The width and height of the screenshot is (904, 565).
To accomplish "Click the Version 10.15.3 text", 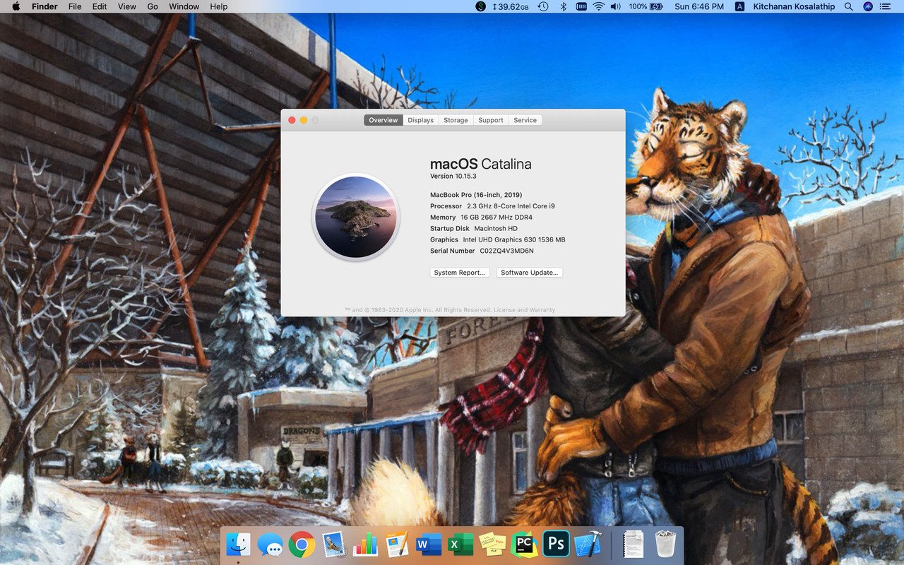I will pos(453,177).
